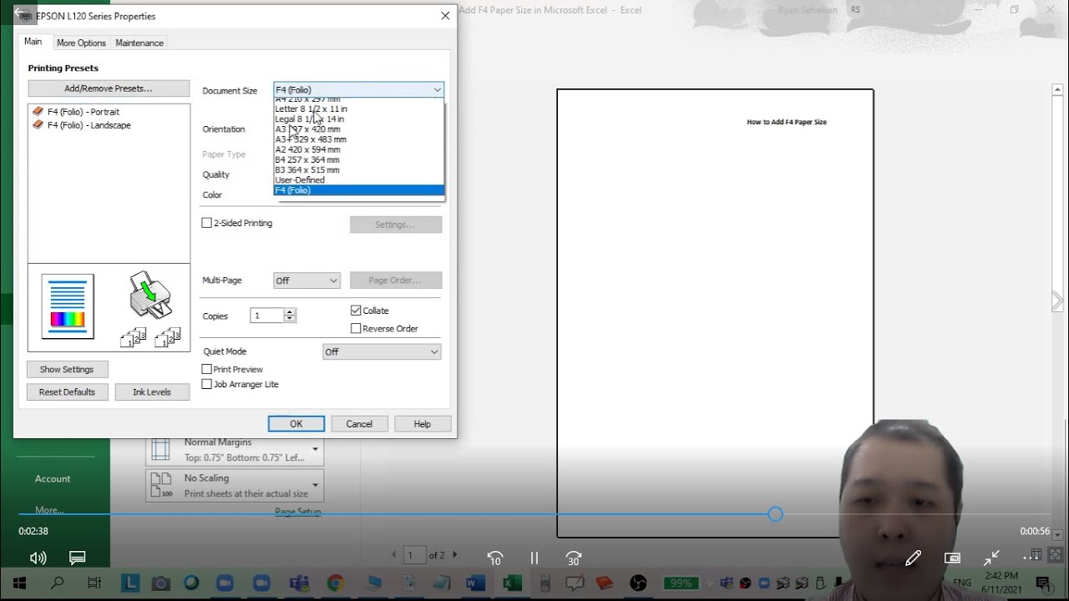
Task: Click the pencil edit icon in the player
Action: 913,558
